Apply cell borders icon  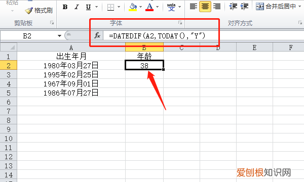click(110, 7)
